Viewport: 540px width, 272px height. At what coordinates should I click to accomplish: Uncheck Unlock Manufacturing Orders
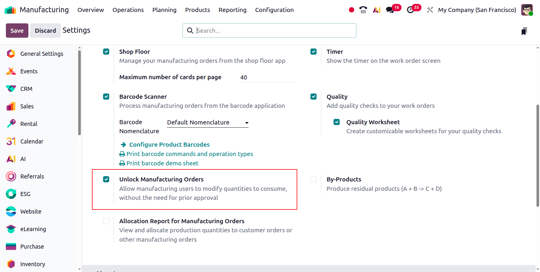pyautogui.click(x=106, y=179)
